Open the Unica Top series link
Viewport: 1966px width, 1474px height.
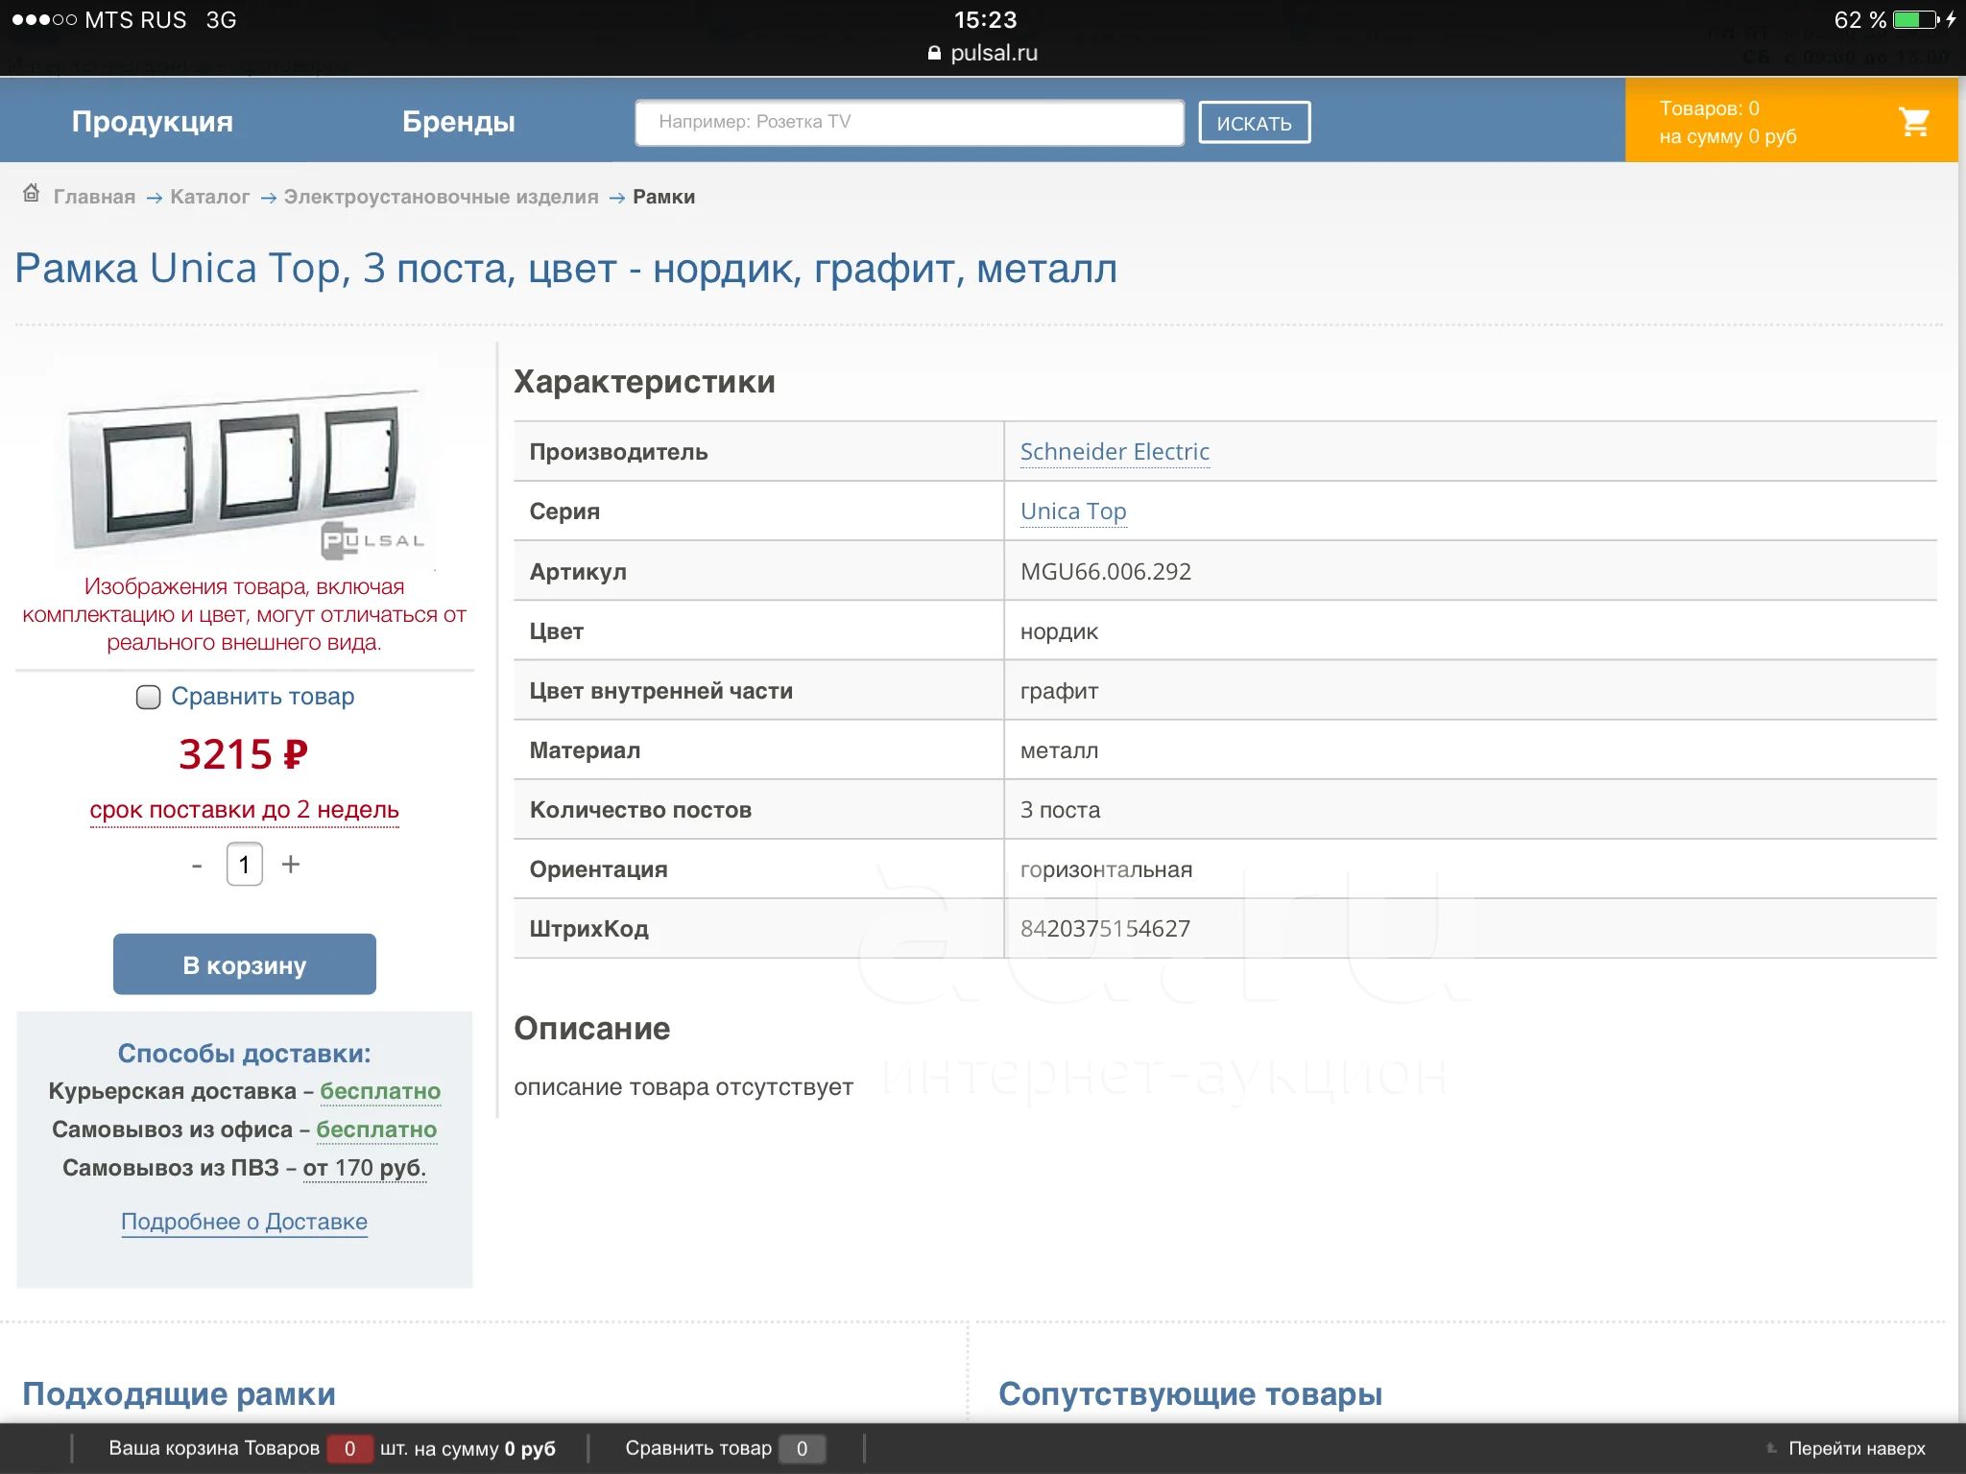tap(1073, 511)
